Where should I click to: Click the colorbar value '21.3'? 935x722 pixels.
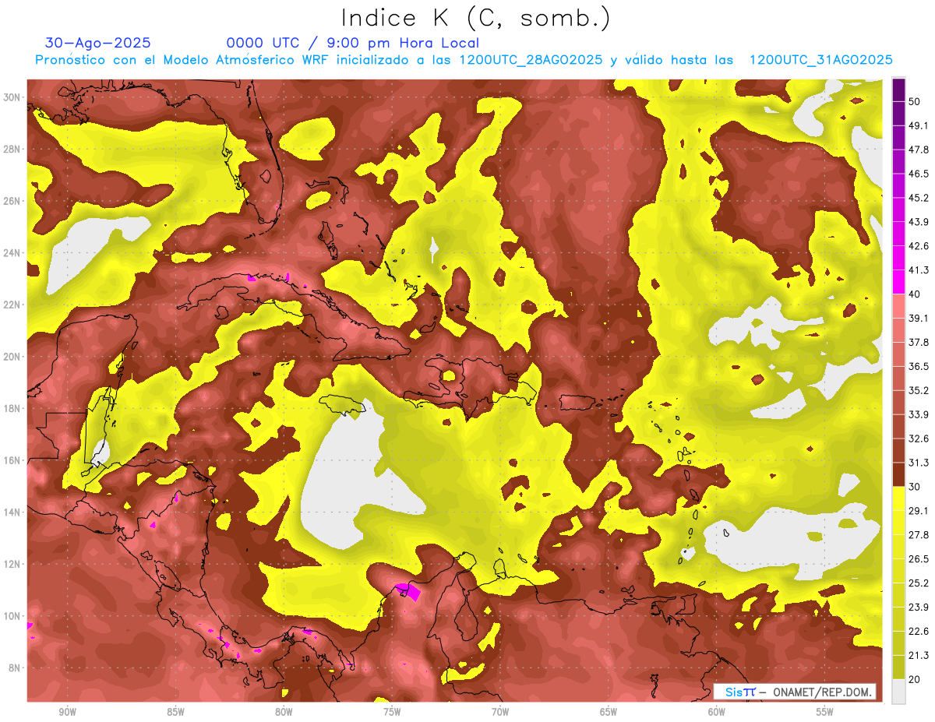click(x=919, y=654)
